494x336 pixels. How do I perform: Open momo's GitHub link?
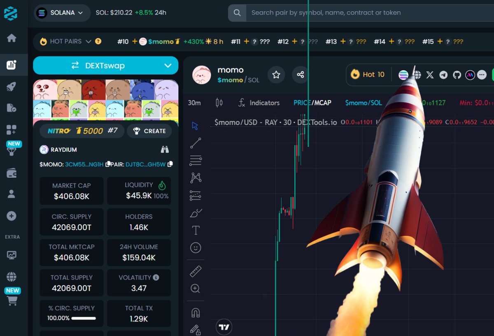pyautogui.click(x=457, y=75)
